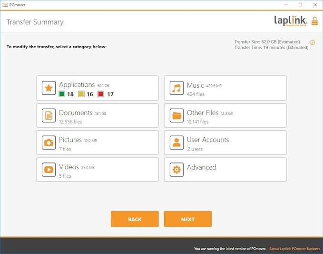The width and height of the screenshot is (323, 254).
Task: Click the Advanced gear icon
Action: pos(176,170)
